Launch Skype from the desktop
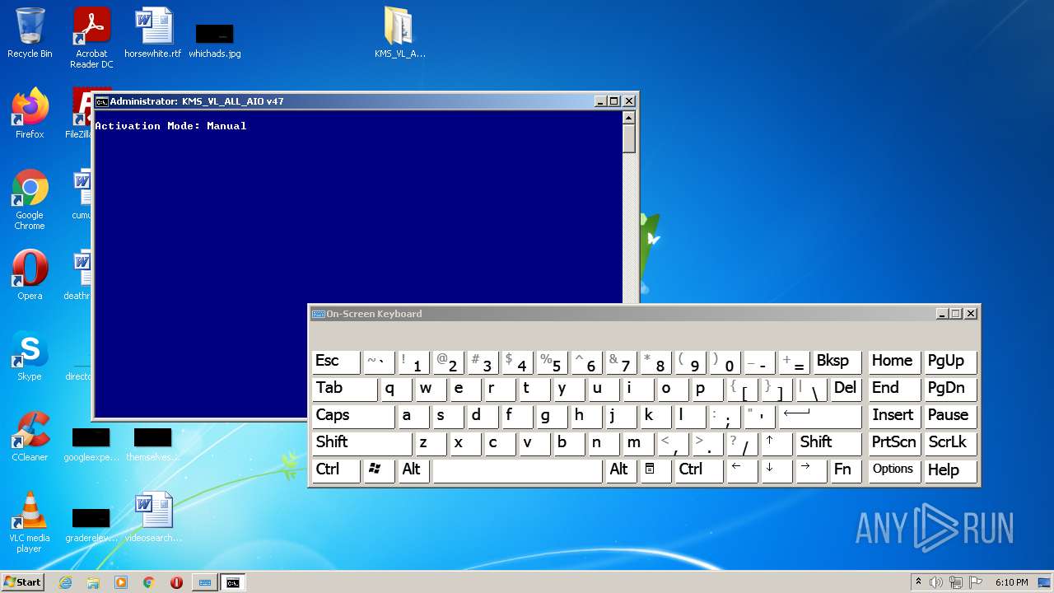The width and height of the screenshot is (1054, 593). (x=30, y=356)
